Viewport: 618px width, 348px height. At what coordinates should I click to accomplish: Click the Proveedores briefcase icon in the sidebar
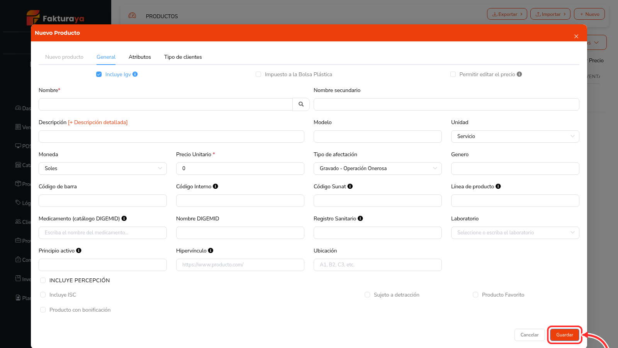coord(18,241)
